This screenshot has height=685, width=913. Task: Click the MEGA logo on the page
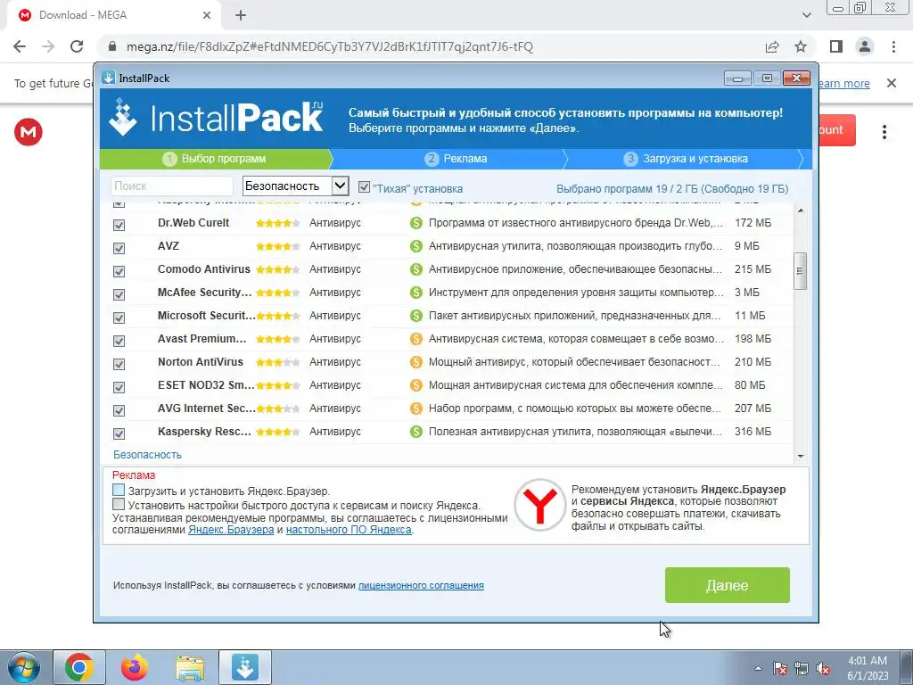coord(28,132)
